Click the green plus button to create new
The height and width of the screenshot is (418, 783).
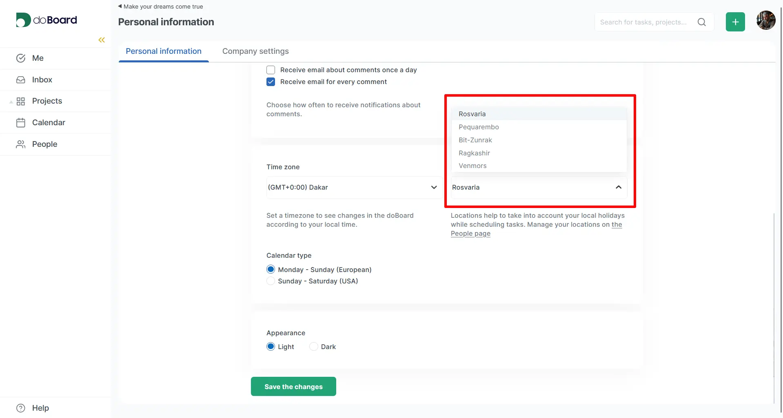pos(735,22)
